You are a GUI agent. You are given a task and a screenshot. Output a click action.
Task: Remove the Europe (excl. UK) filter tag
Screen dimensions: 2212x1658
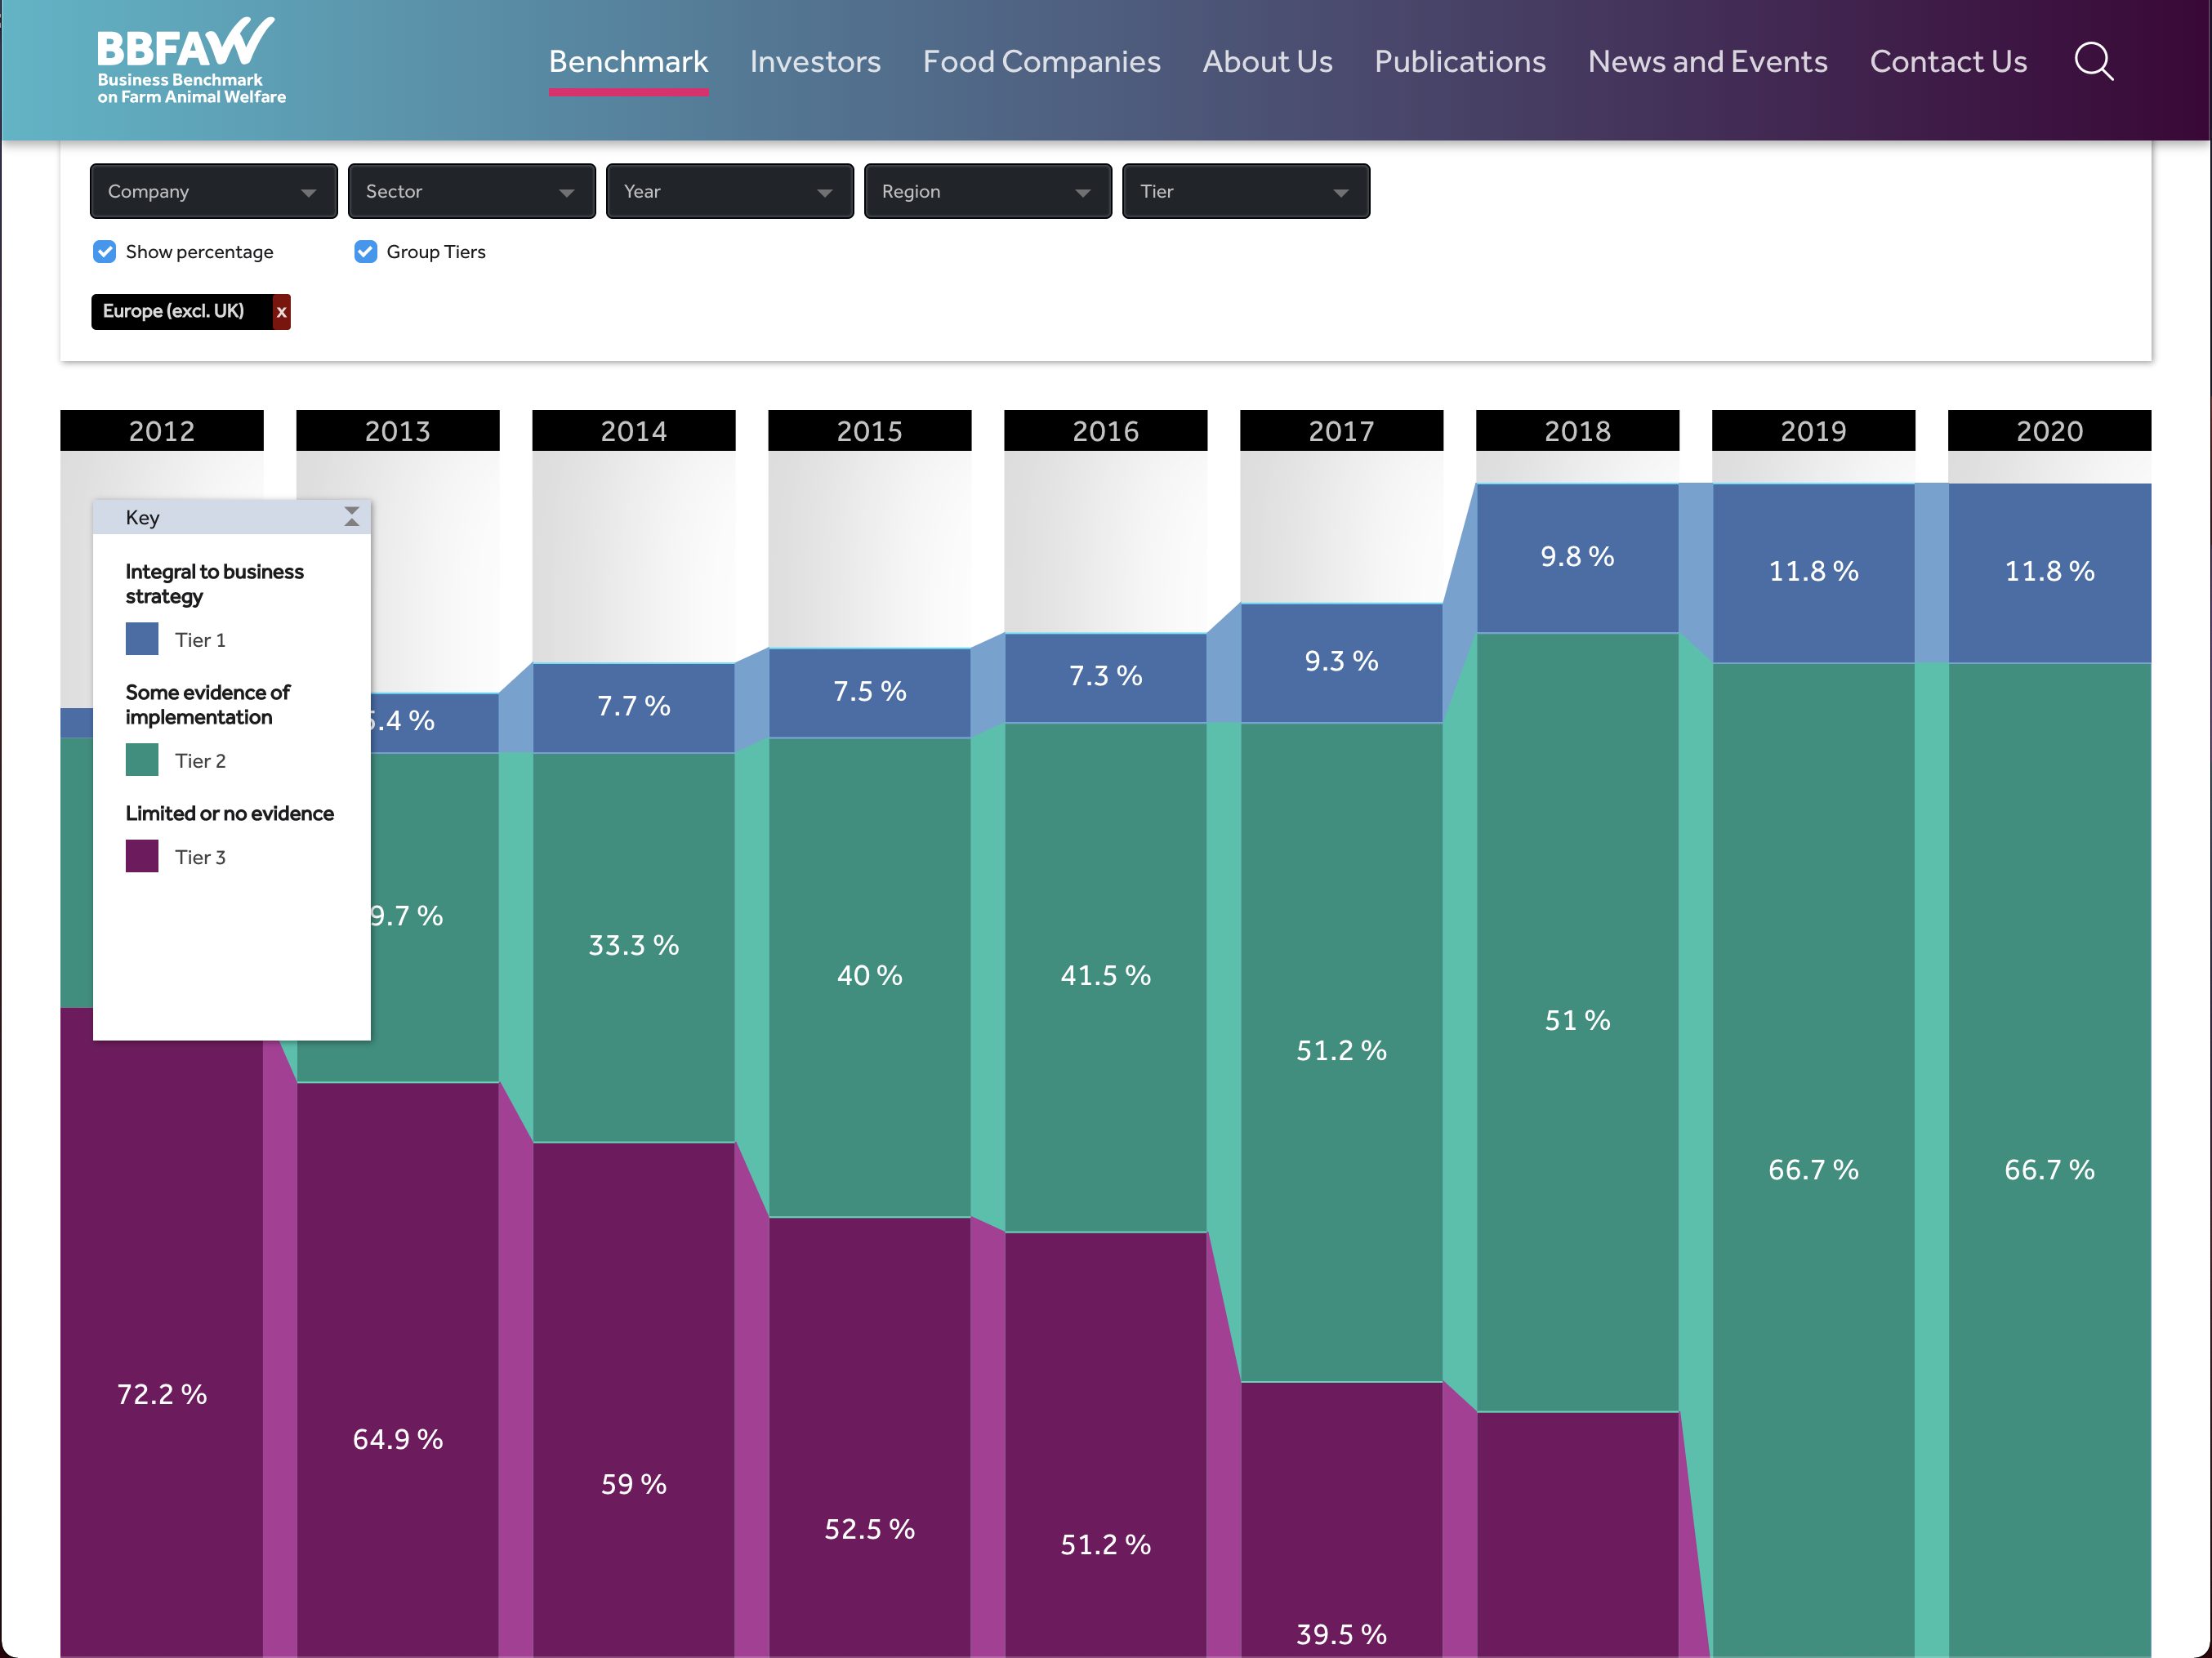coord(282,312)
